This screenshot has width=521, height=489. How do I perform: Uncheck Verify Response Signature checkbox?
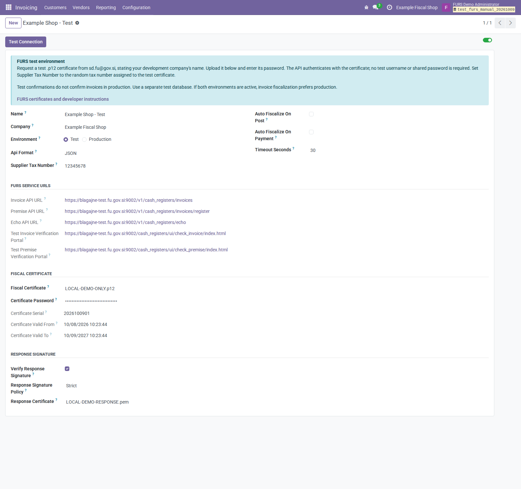[x=67, y=369]
